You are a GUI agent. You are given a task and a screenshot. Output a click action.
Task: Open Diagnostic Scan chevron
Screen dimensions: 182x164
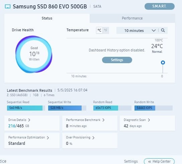[x=149, y=120]
